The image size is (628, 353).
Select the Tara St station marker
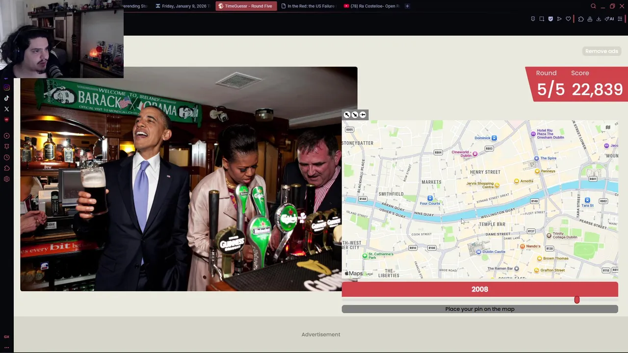587,200
